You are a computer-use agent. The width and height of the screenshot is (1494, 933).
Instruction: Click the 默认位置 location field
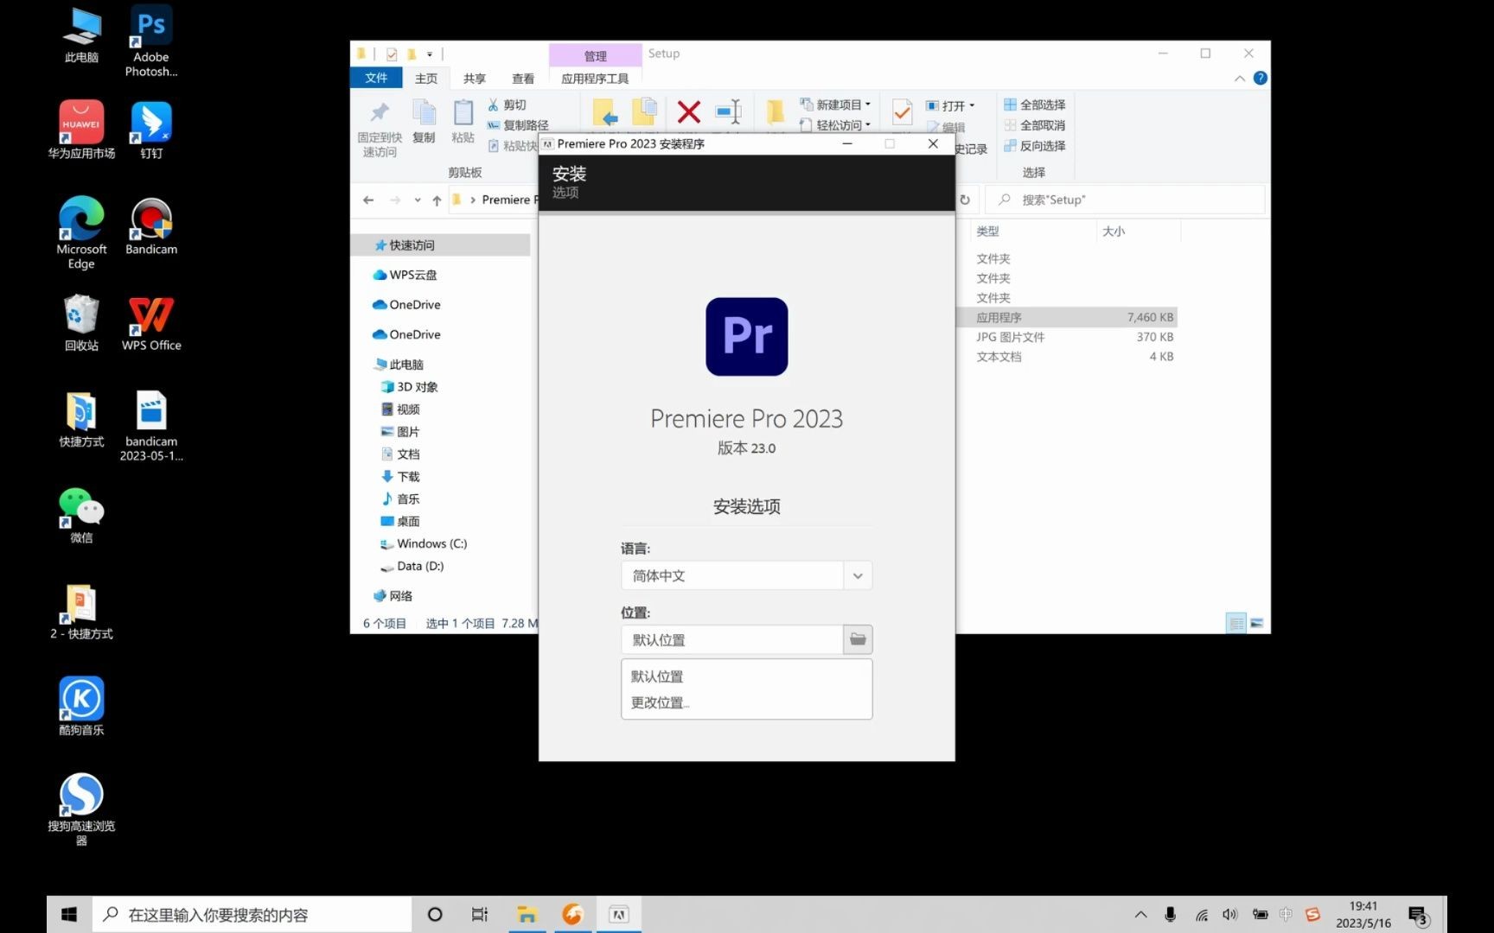click(x=731, y=639)
